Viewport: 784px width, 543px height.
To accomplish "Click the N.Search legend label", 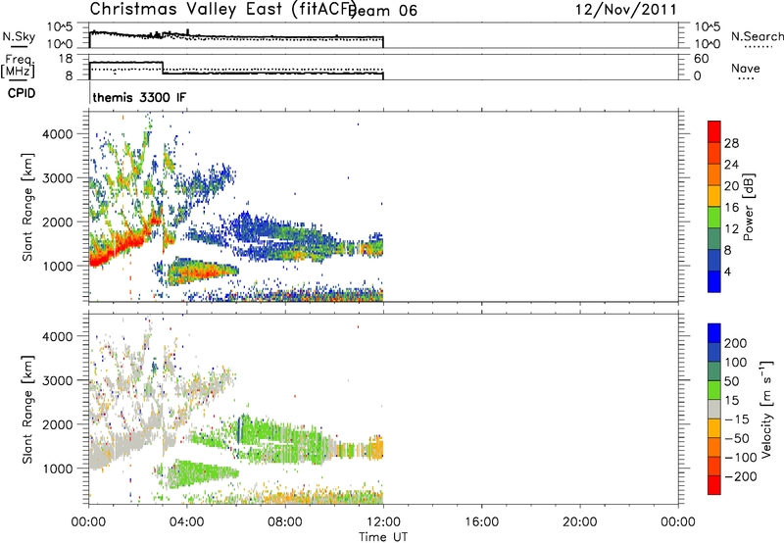I will (x=757, y=36).
